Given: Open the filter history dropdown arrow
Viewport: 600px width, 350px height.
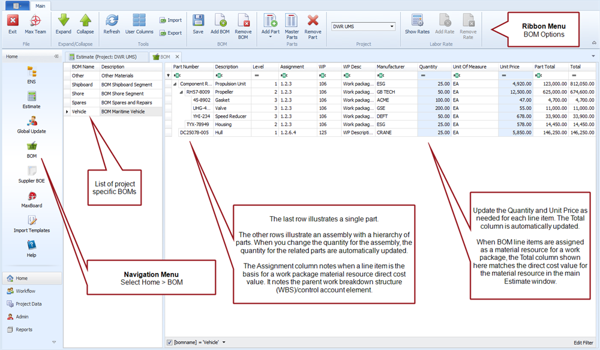Looking at the screenshot, I should (224, 342).
